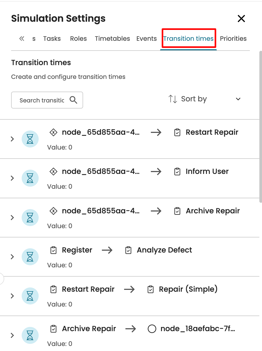
Task: Expand the Archive Repair to node_18aefabc row
Action: click(12, 335)
